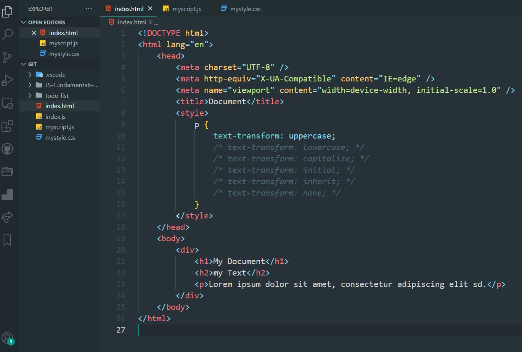Select the index.html editor tab
Screen dimensions: 522x352
[x=129, y=9]
